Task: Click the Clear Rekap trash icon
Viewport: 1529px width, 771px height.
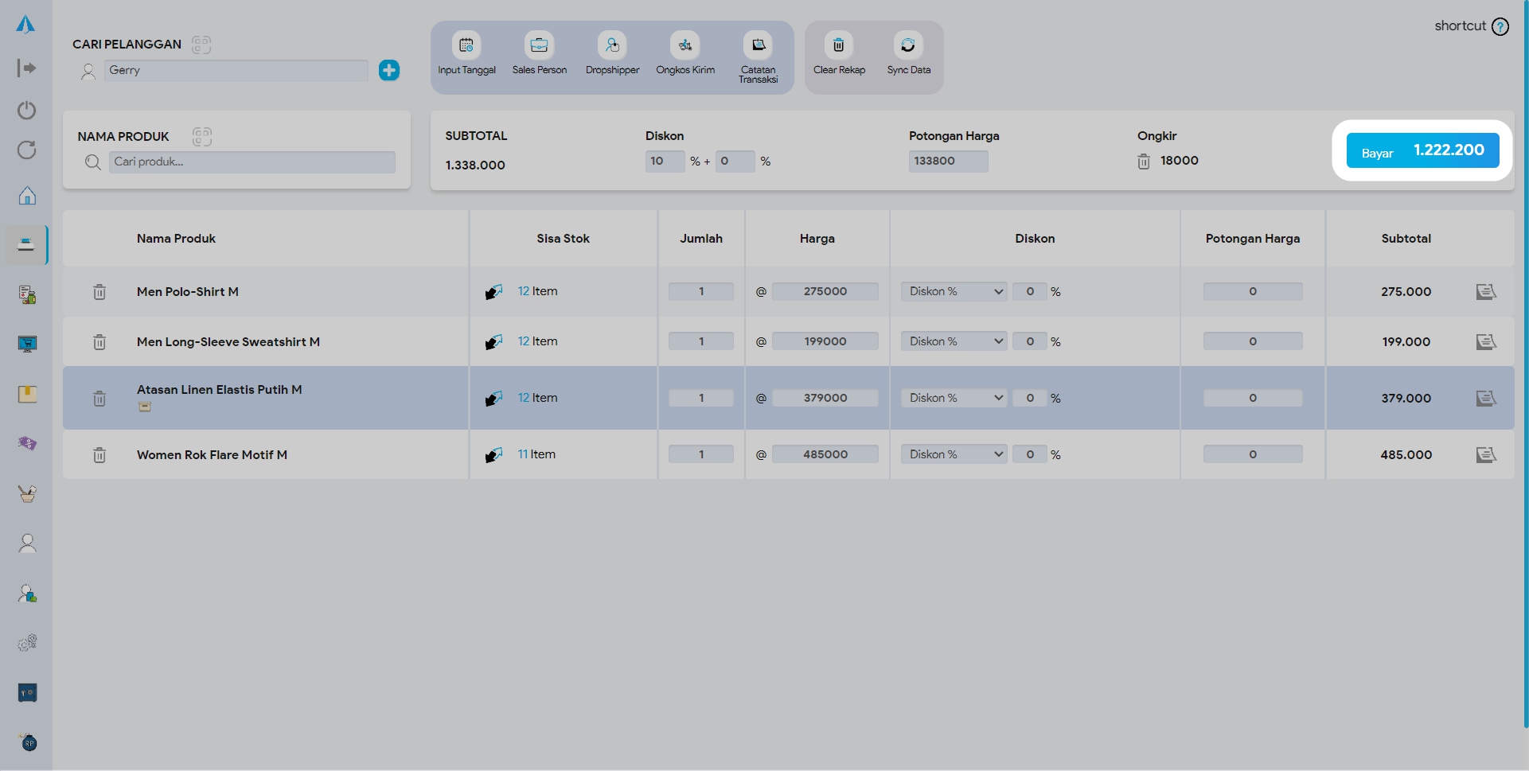Action: click(x=838, y=45)
